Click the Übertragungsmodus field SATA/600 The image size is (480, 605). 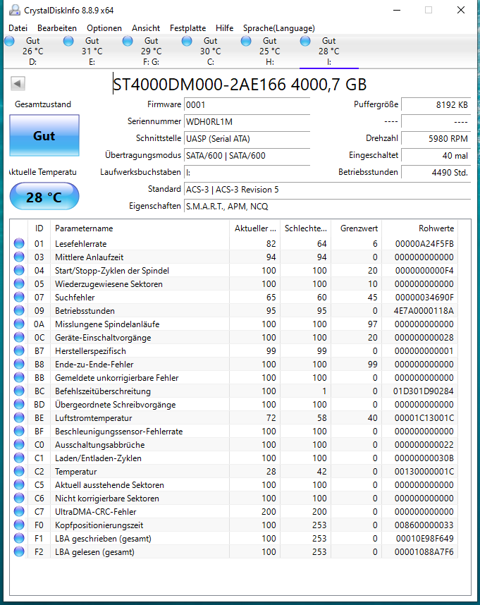(247, 156)
